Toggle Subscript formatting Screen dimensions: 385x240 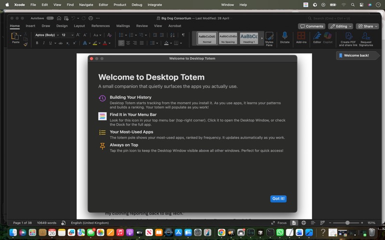tap(67, 43)
